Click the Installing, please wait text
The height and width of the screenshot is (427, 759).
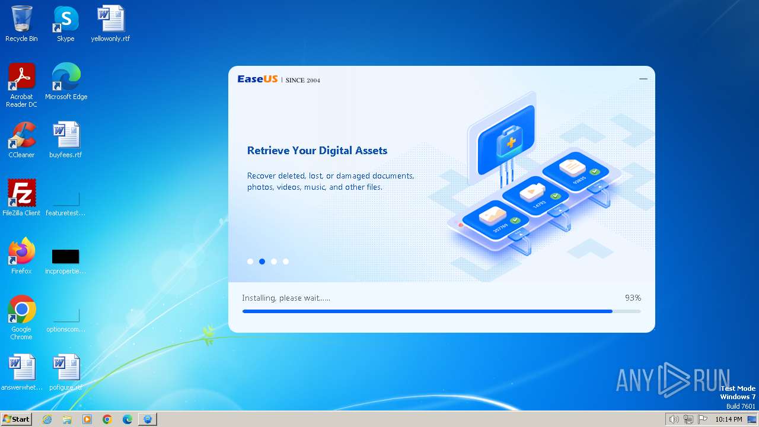pyautogui.click(x=286, y=298)
